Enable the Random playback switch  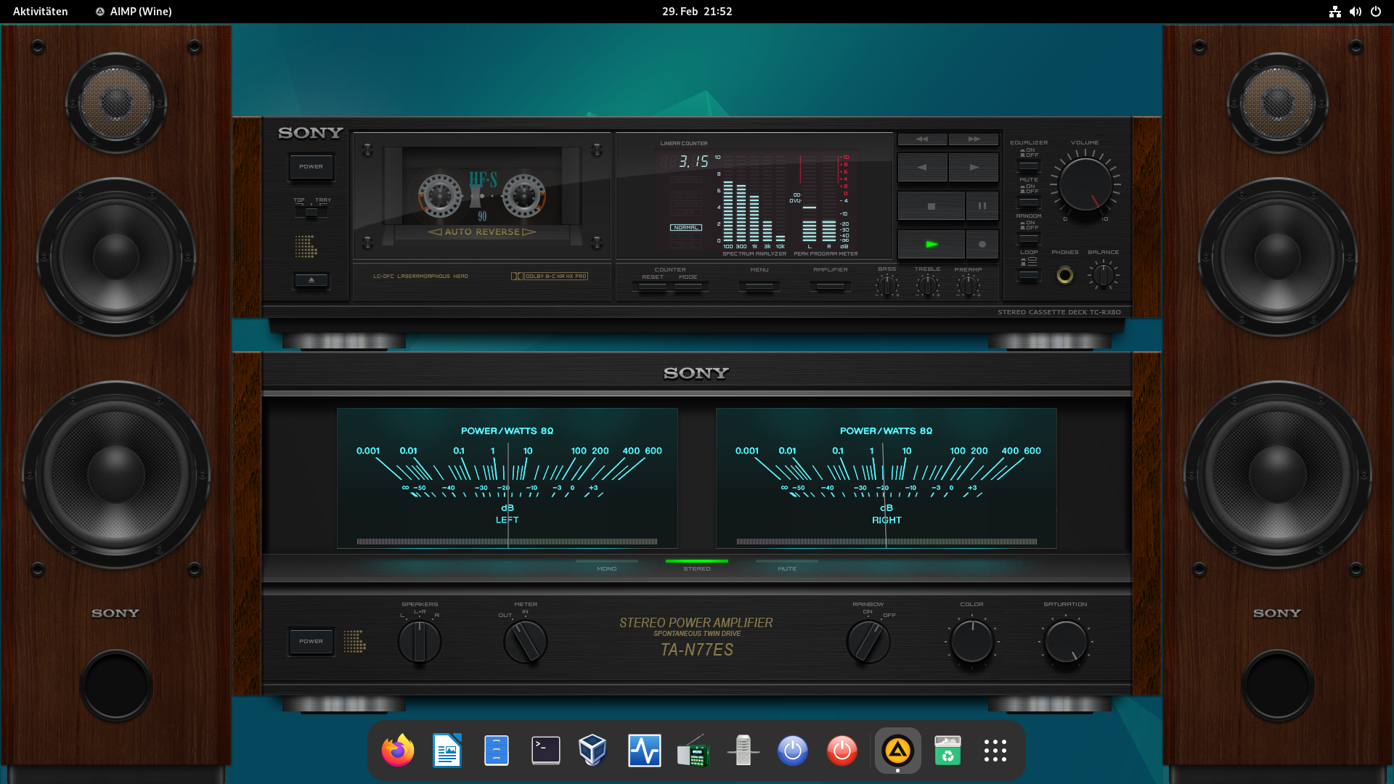pos(1028,239)
